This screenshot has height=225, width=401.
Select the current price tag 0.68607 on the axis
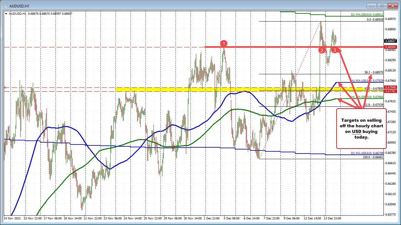(x=391, y=41)
